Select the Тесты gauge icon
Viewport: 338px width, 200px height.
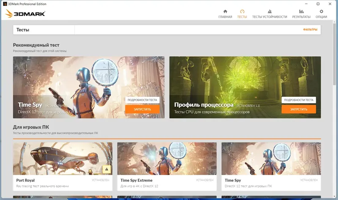242,11
